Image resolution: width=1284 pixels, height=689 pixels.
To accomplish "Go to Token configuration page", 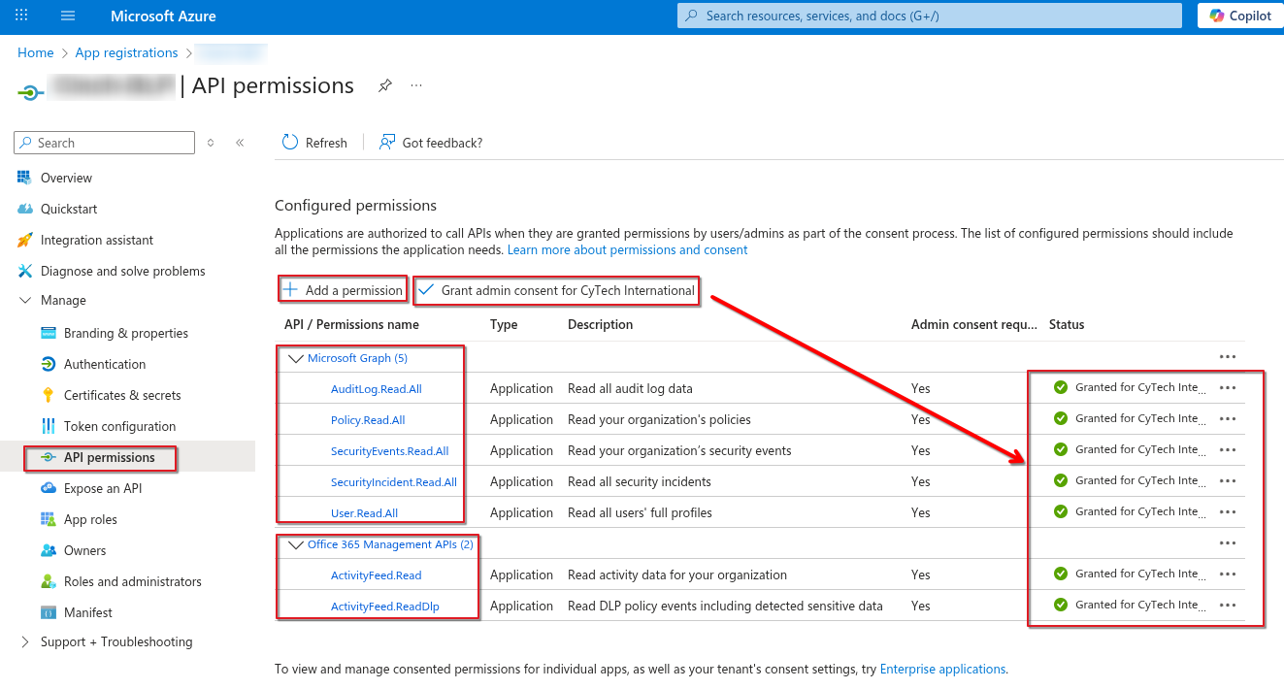I will (x=119, y=426).
